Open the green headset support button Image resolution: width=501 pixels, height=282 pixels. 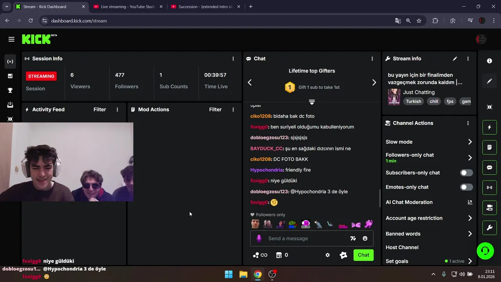[485, 251]
